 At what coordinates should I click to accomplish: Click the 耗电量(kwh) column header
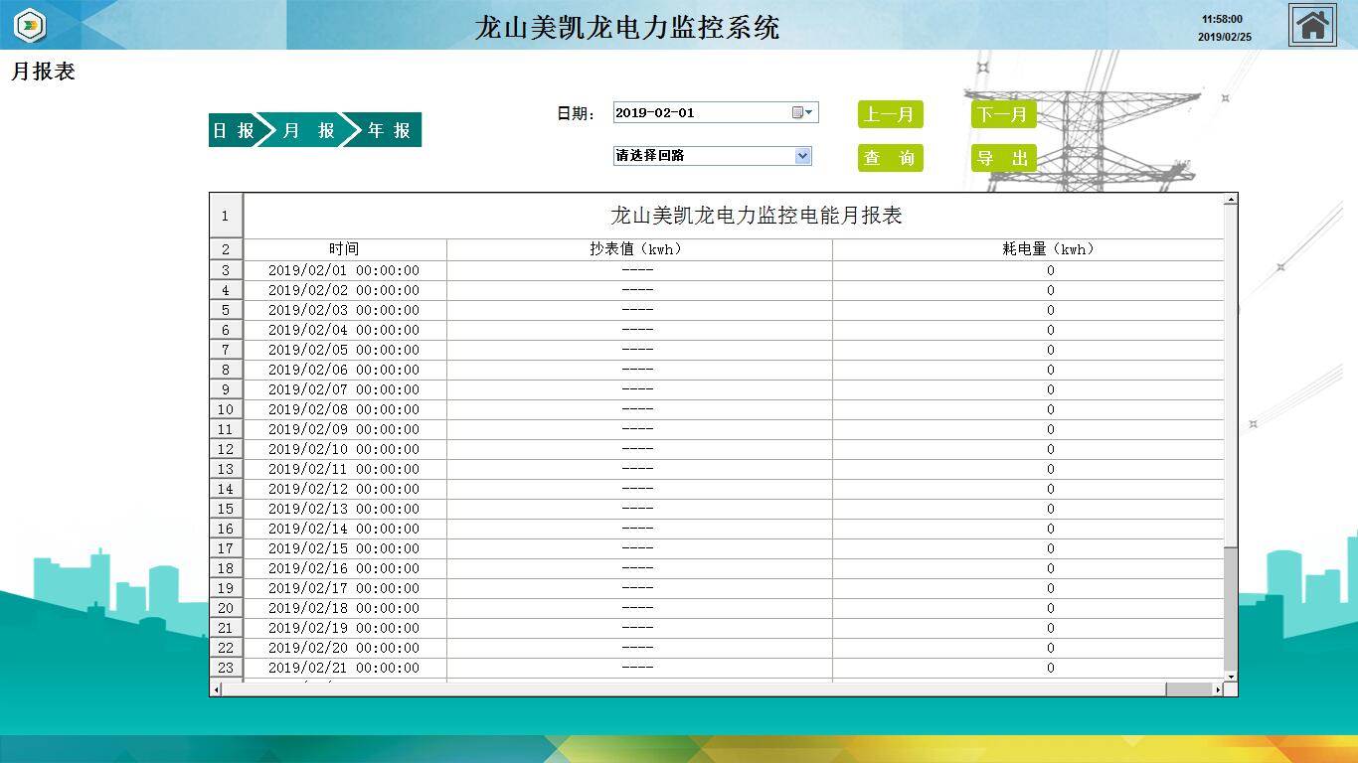tap(1049, 249)
